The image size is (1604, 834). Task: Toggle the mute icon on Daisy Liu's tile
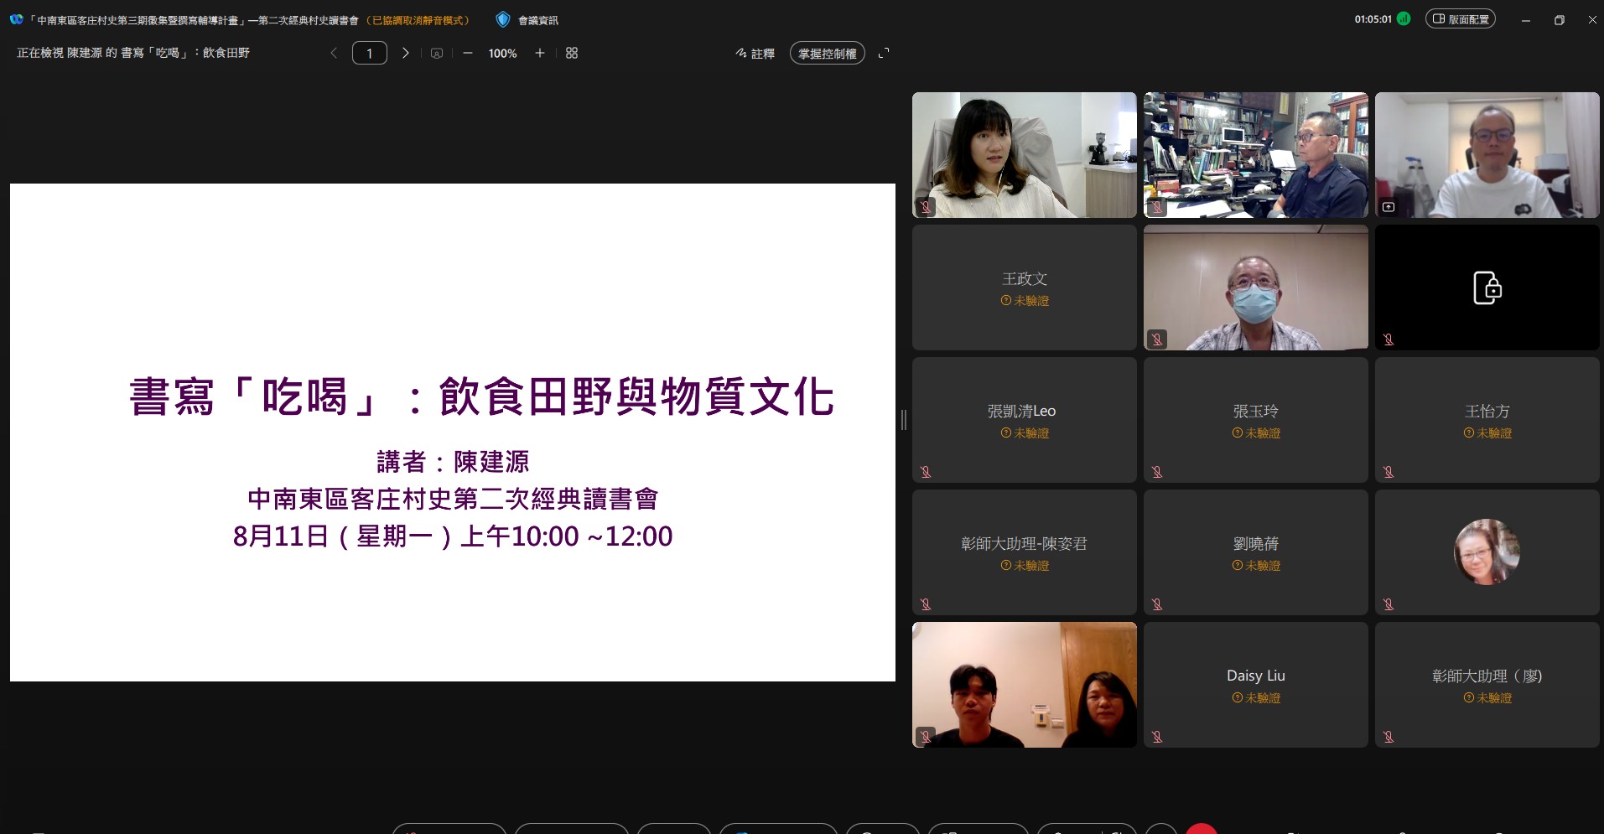(1156, 736)
